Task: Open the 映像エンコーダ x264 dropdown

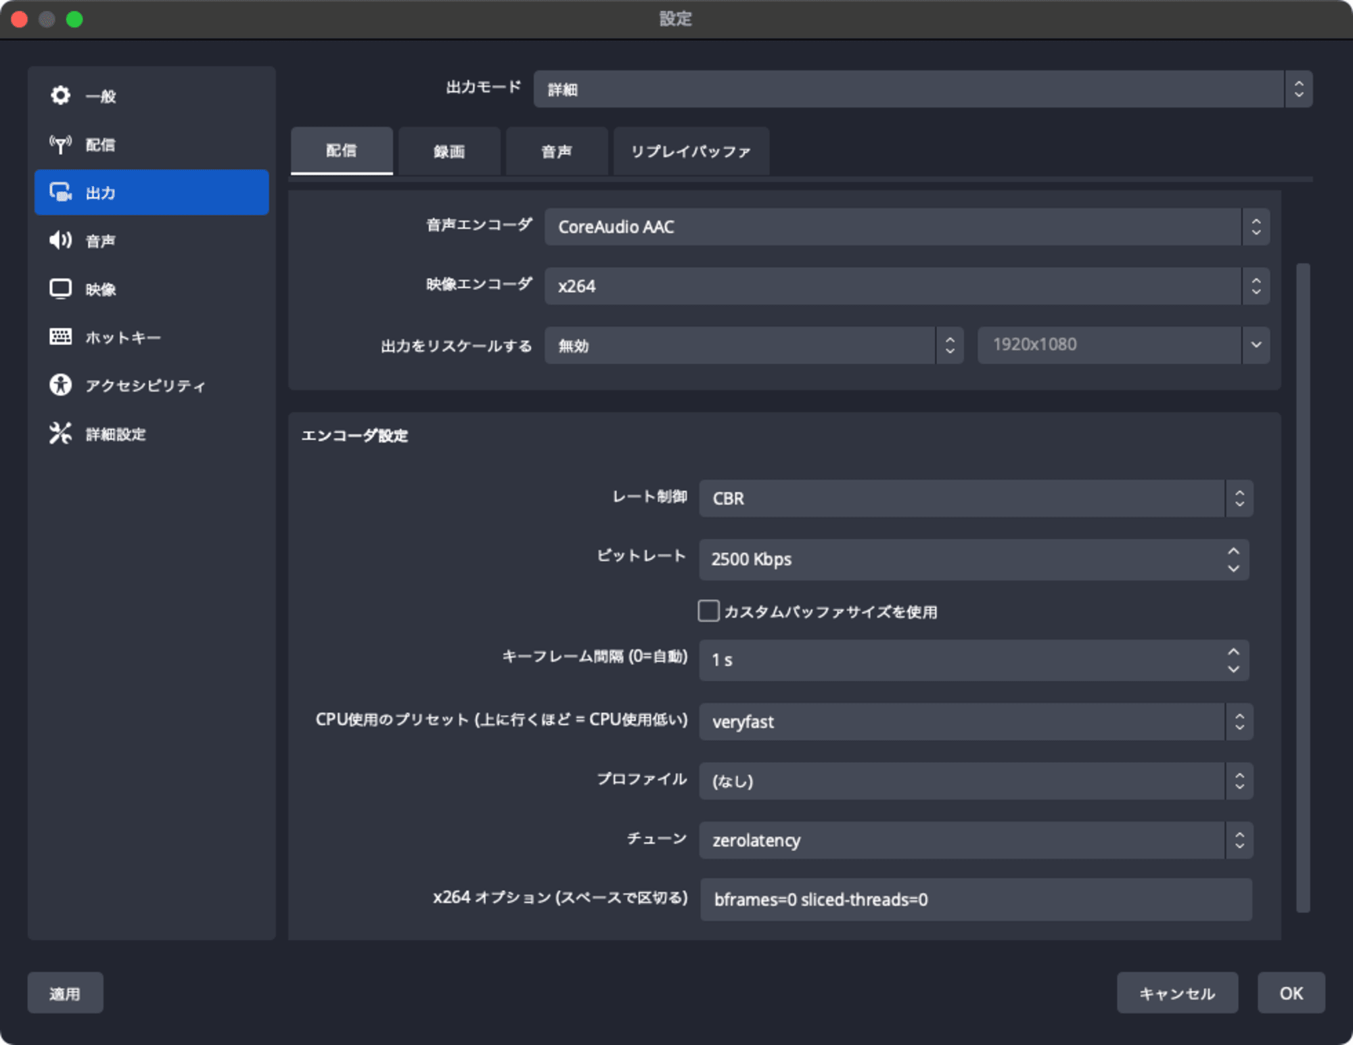Action: coord(907,286)
